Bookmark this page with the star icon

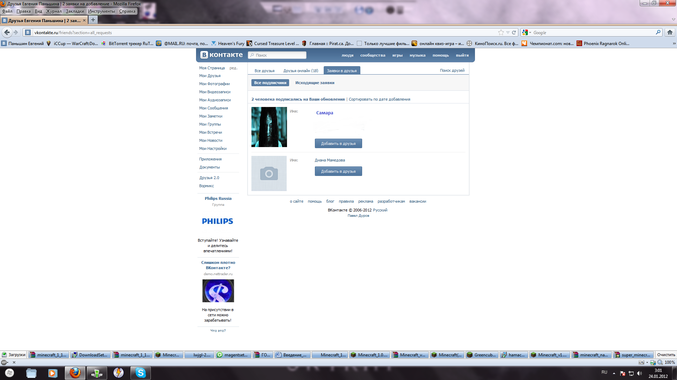click(501, 32)
